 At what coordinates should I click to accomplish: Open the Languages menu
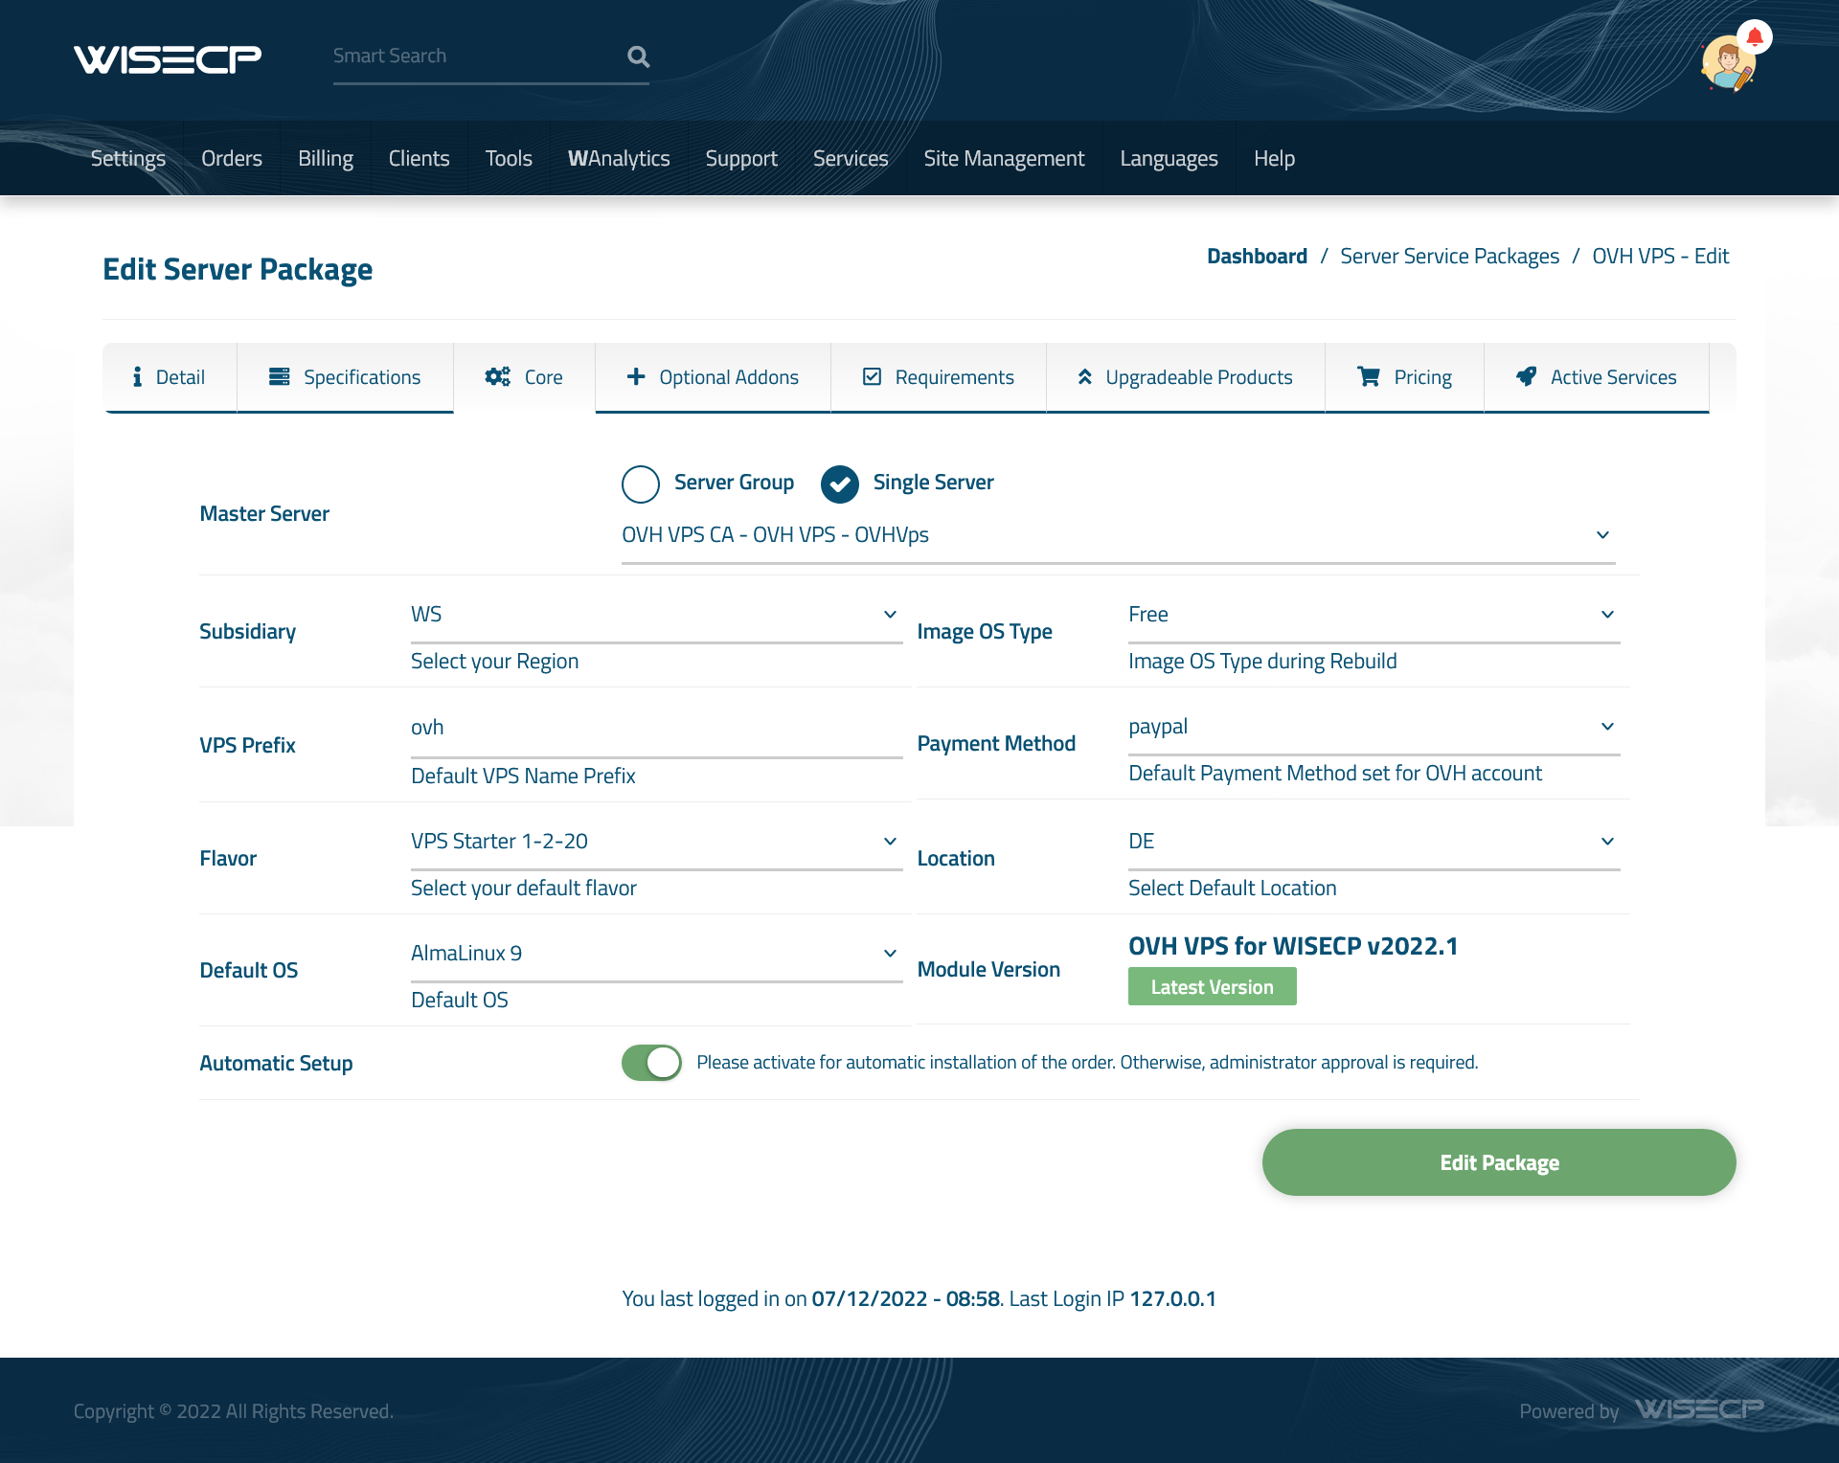coord(1169,158)
